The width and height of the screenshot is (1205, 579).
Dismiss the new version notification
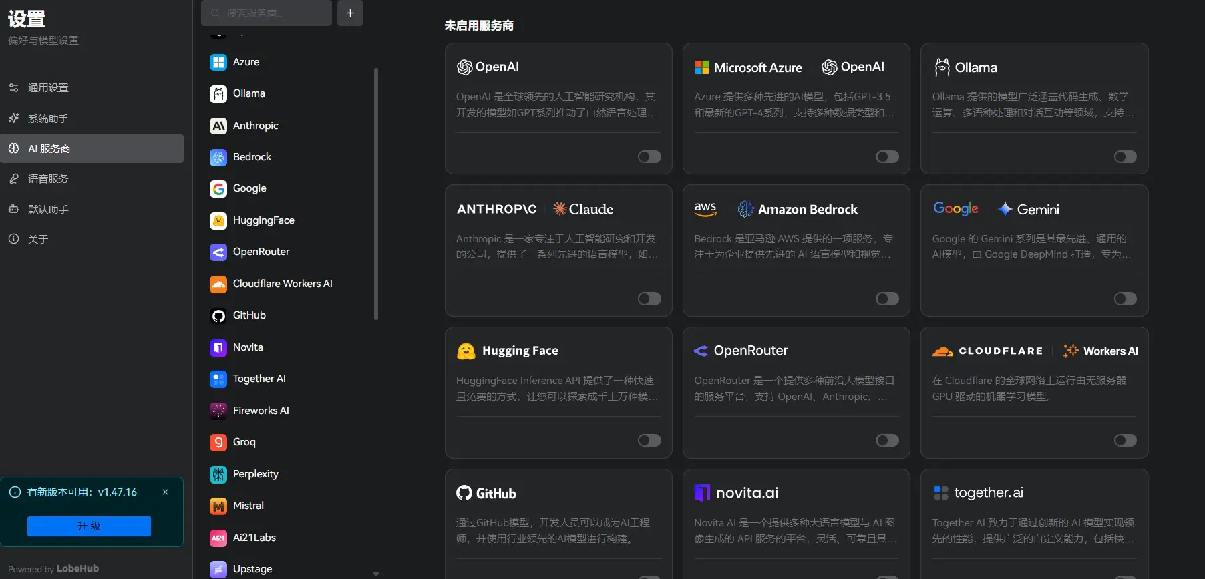pos(165,492)
